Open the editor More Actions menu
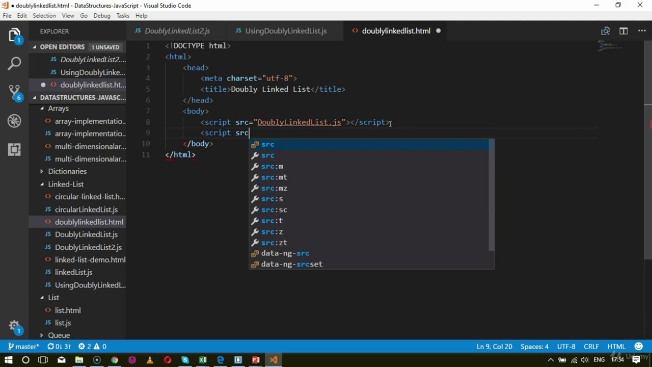The image size is (652, 367). 642,31
